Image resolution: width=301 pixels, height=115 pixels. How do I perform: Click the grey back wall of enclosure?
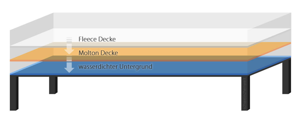(x=172, y=21)
